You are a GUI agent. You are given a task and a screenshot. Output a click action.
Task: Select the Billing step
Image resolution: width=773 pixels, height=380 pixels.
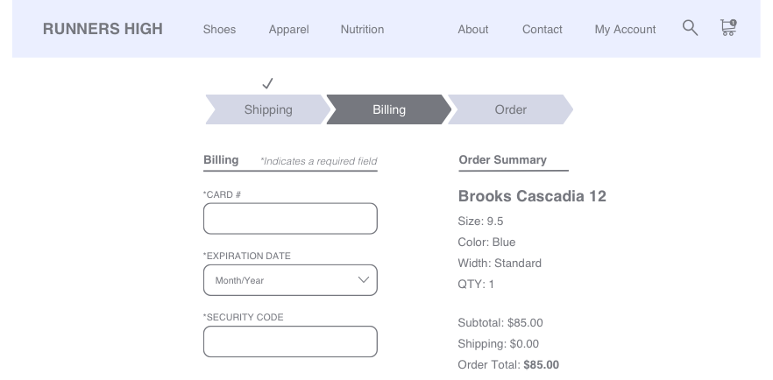coord(389,109)
